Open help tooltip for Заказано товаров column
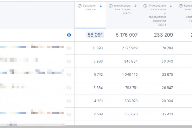 pyautogui.click(x=79, y=6)
